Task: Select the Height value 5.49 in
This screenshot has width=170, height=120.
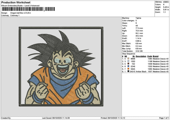Action: tap(166, 7)
